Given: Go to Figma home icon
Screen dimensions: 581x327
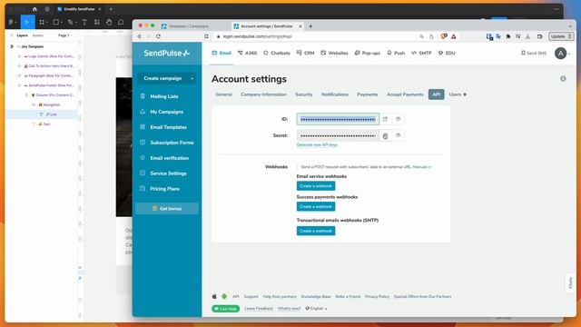Looking at the screenshot, I should click(34, 9).
